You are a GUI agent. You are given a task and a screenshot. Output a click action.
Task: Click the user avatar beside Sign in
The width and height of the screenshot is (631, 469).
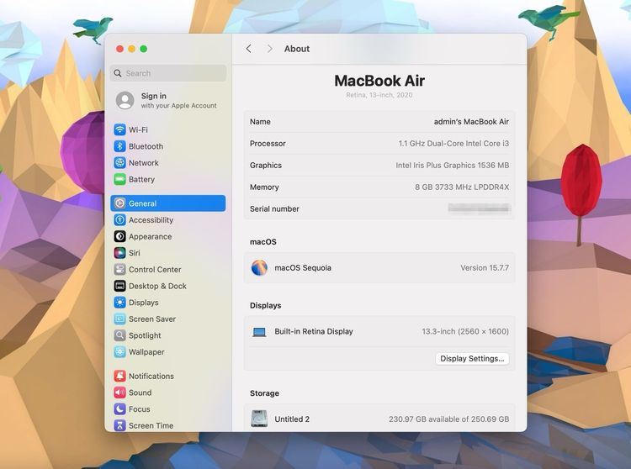pos(125,101)
